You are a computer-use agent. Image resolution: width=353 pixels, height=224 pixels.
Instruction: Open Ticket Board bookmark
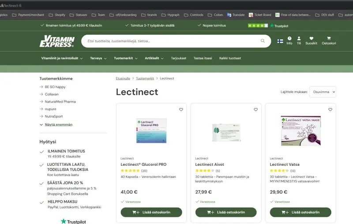260,15
